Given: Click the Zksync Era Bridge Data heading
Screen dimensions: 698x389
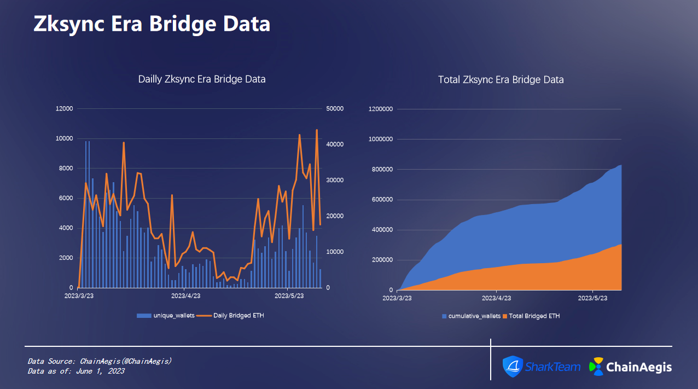Looking at the screenshot, I should pyautogui.click(x=152, y=25).
